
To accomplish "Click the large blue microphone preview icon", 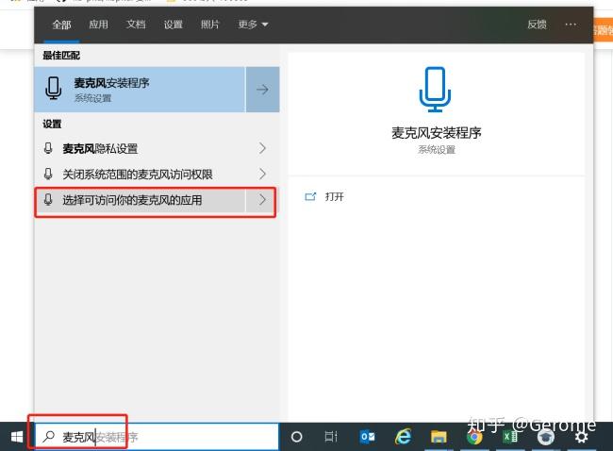I will tap(435, 90).
